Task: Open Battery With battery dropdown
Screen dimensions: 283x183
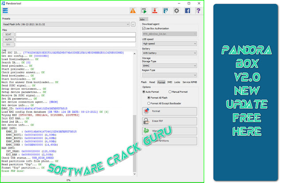Action: 170,53
